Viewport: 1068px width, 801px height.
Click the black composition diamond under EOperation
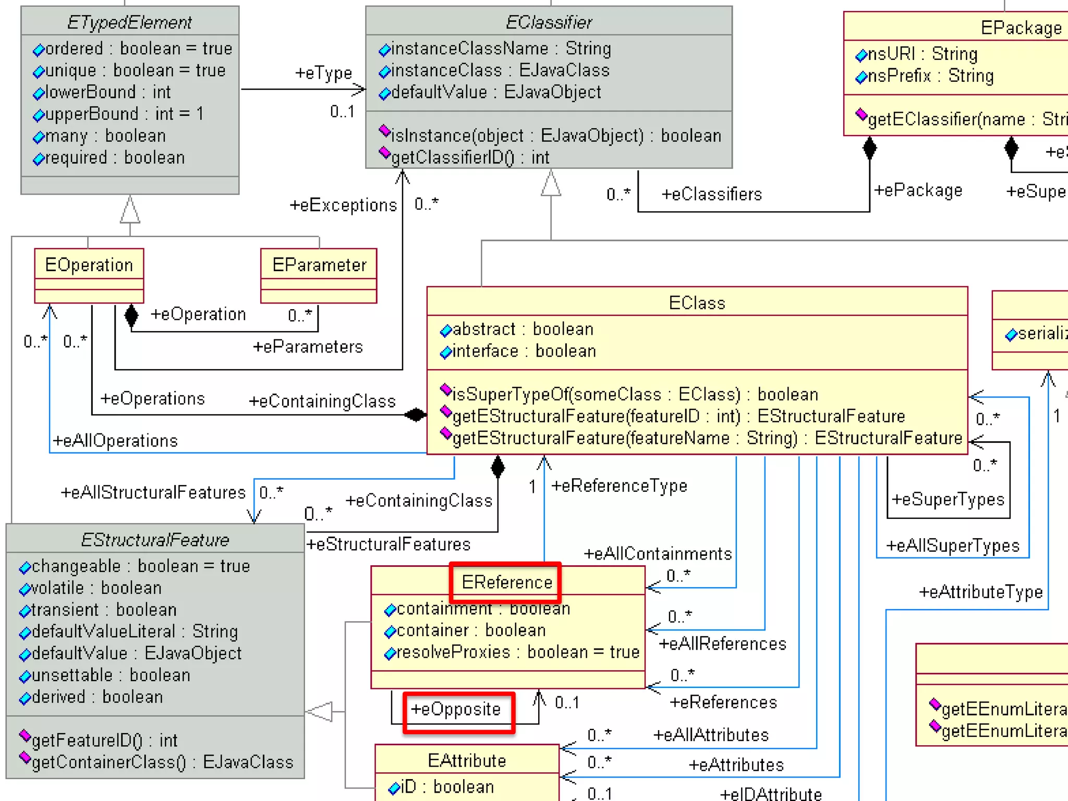131,315
